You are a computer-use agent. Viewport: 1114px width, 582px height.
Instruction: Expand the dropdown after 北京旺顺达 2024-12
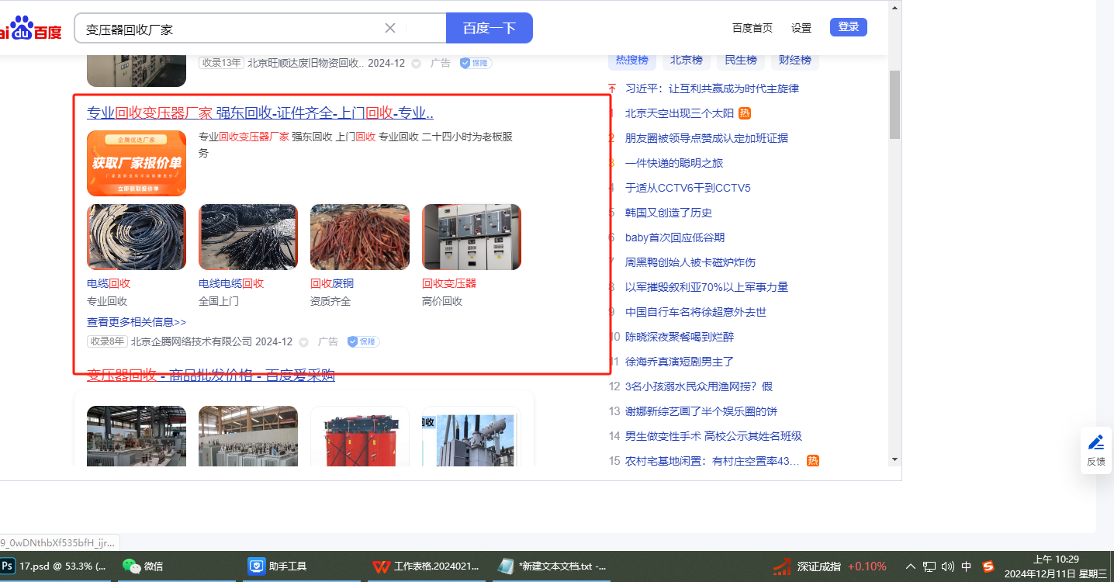(416, 63)
